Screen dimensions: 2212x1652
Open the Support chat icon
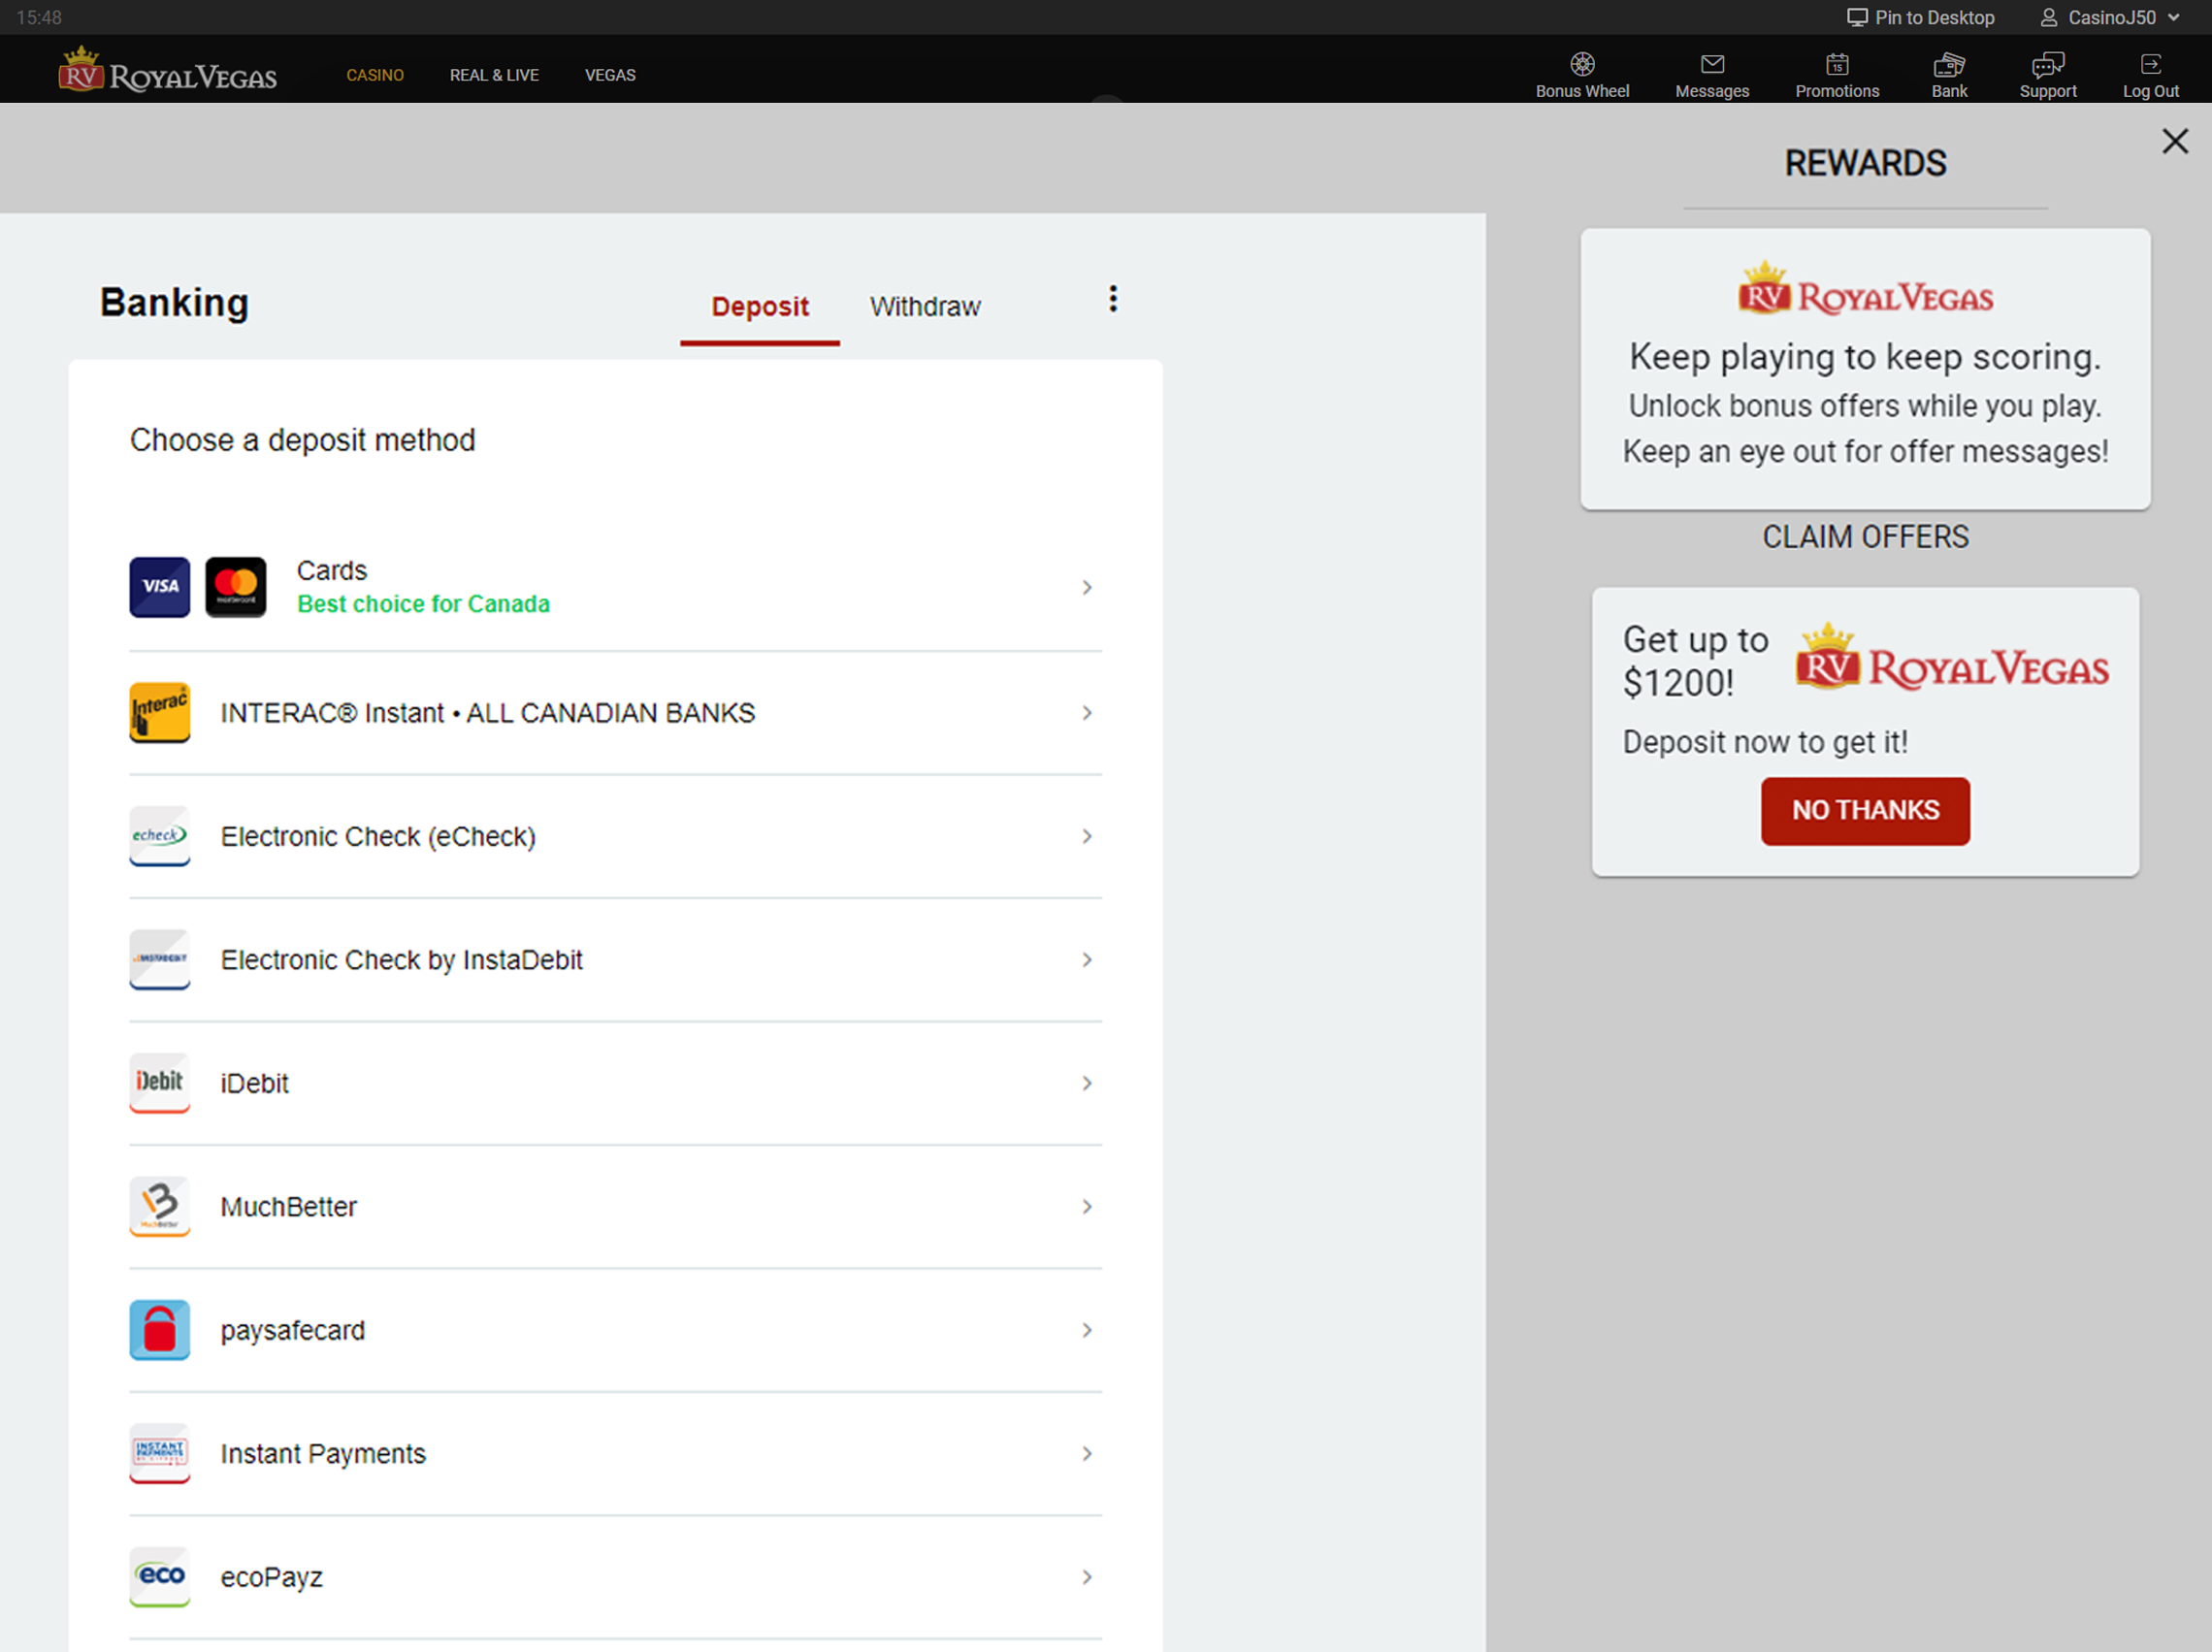(2047, 64)
